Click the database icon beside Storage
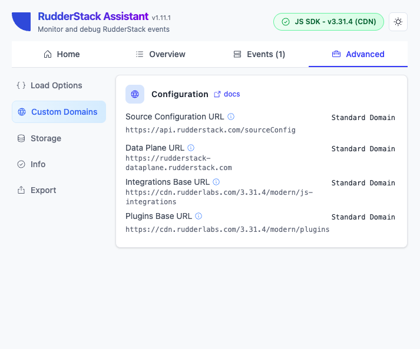The width and height of the screenshot is (420, 349). point(21,138)
